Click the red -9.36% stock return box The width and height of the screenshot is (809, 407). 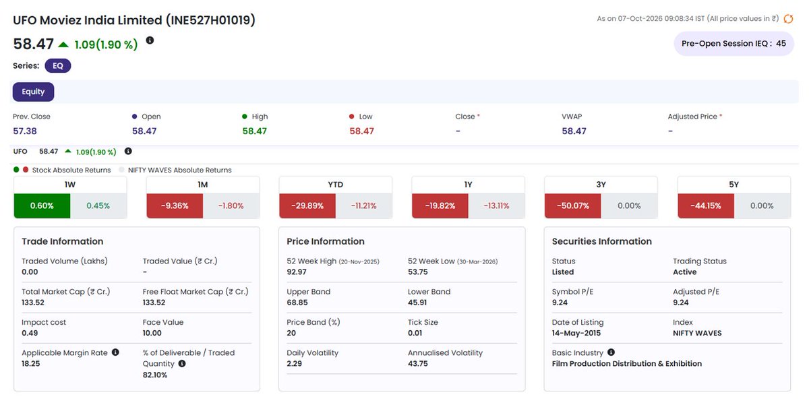(175, 206)
